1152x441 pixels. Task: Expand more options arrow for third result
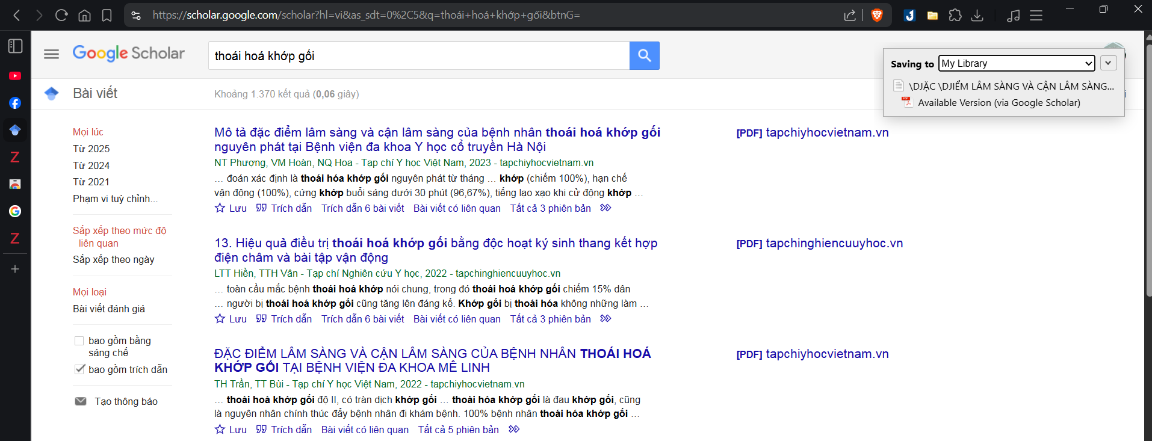(x=513, y=429)
